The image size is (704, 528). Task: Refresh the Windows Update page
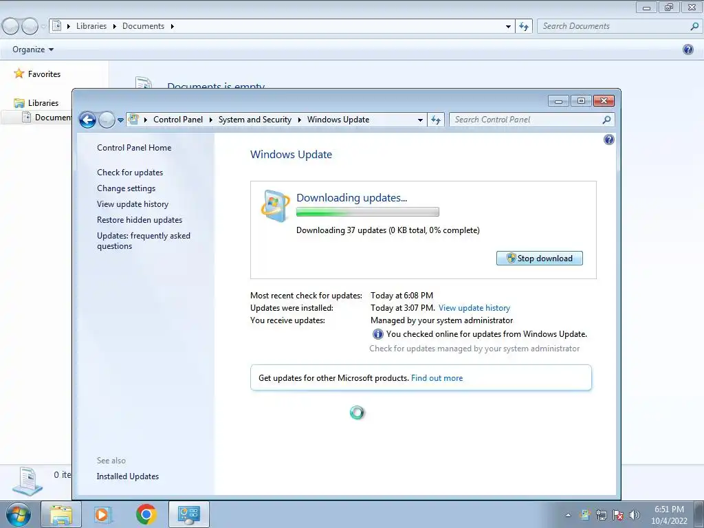[435, 120]
